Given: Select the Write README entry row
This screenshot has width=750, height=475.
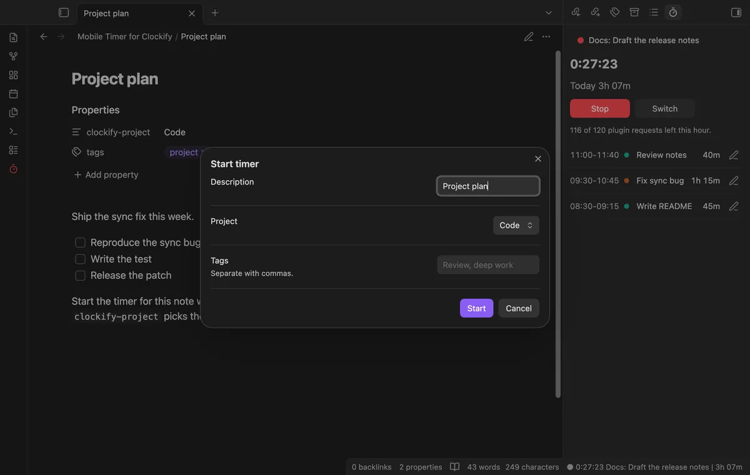Looking at the screenshot, I should 654,206.
